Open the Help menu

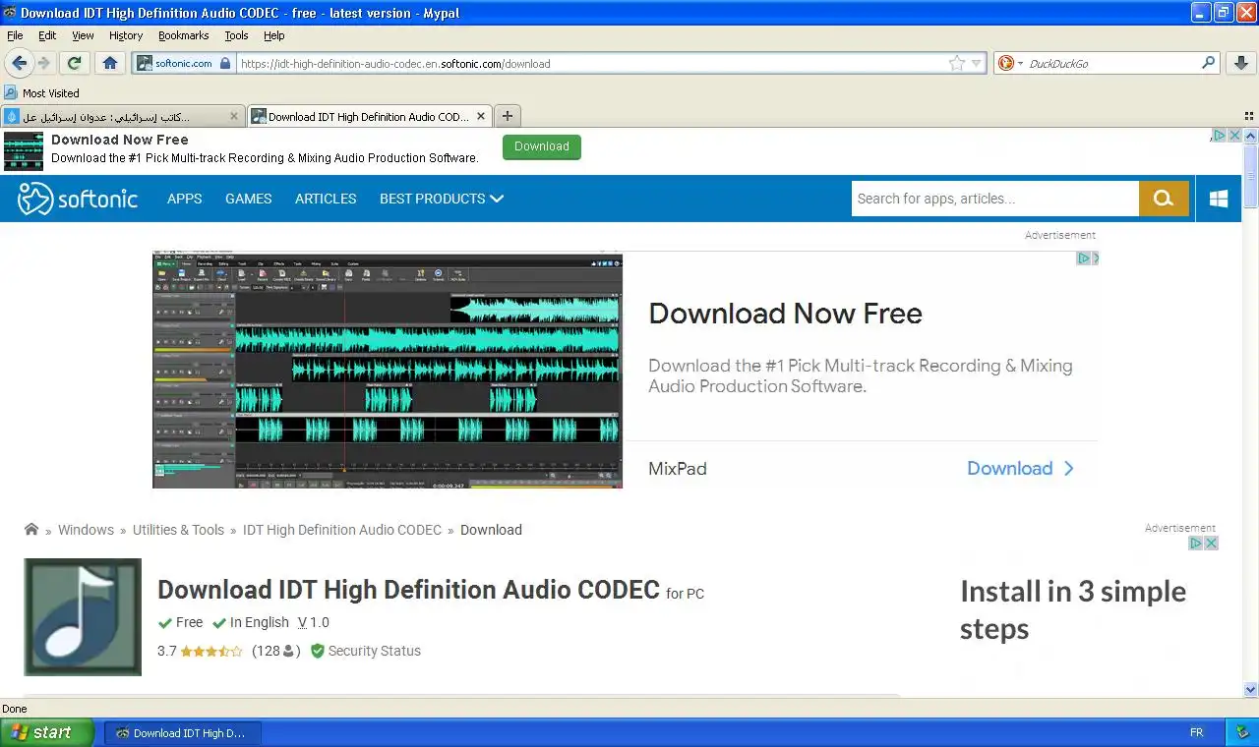(274, 35)
